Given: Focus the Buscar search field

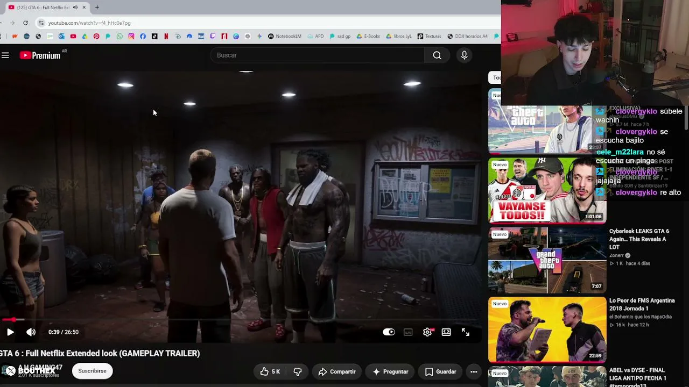Looking at the screenshot, I should click(x=318, y=55).
